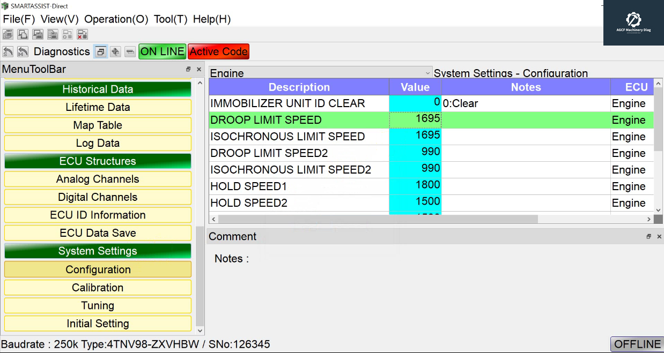Viewport: 664px width, 353px height.
Task: Open the Engine dropdown selector
Action: (x=320, y=73)
